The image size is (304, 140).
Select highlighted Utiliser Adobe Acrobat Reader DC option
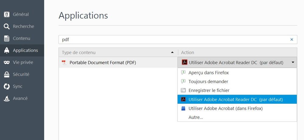coord(237,100)
